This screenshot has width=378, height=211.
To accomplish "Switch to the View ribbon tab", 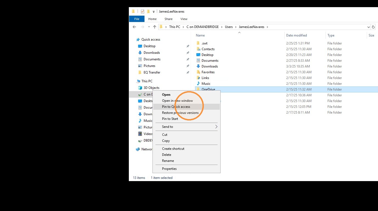I will click(184, 19).
